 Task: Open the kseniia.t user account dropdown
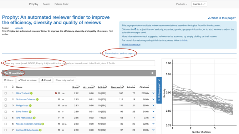click(199, 4)
